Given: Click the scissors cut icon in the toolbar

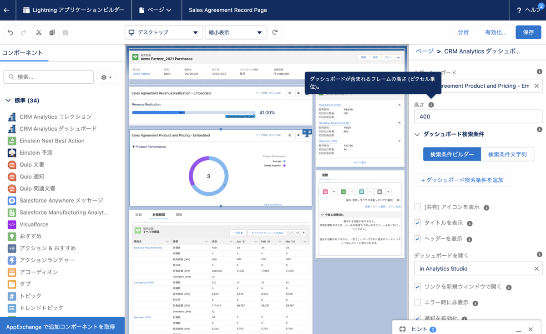Looking at the screenshot, I should pyautogui.click(x=39, y=32).
